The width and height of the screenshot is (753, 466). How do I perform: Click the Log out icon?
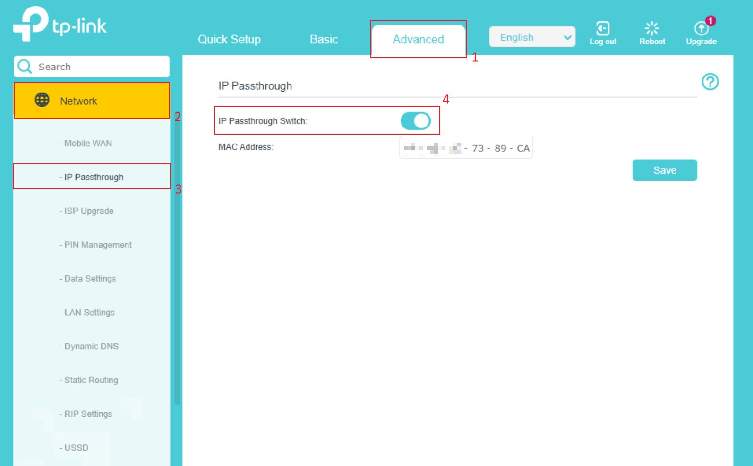(x=603, y=29)
